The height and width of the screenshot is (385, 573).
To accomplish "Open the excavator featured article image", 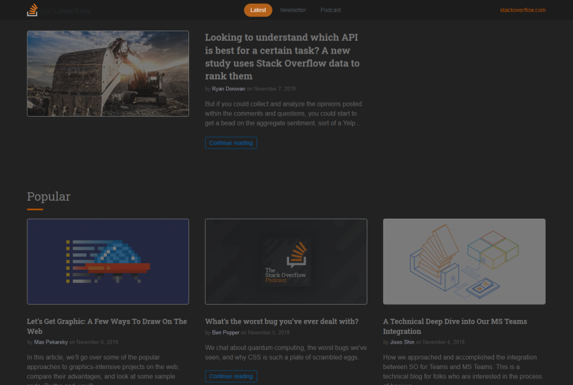I will pos(108,73).
